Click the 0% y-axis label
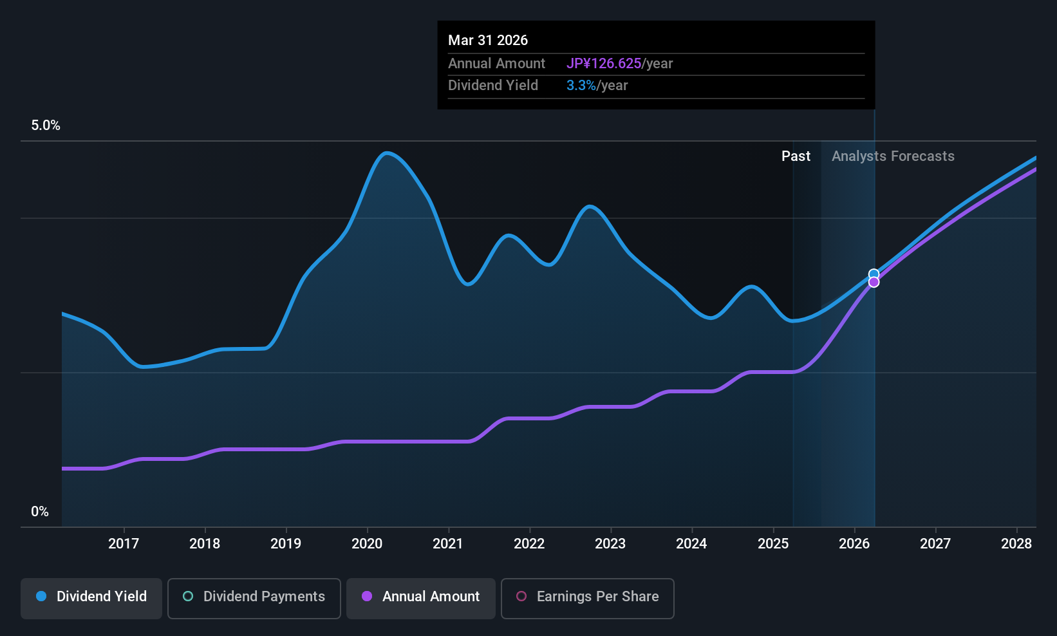Image resolution: width=1057 pixels, height=636 pixels. tap(40, 512)
